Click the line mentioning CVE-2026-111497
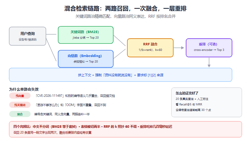 (x=75, y=96)
